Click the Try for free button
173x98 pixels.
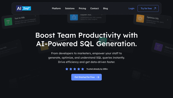coord(148,8)
